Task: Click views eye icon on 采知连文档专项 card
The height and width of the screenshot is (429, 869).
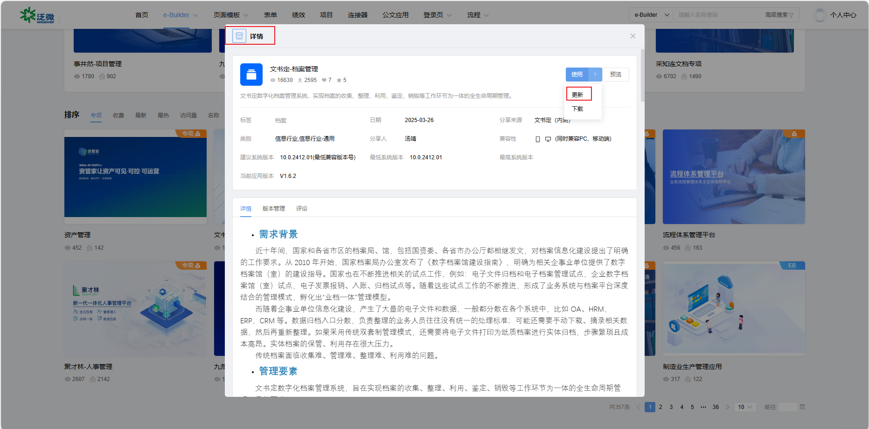Action: [659, 76]
